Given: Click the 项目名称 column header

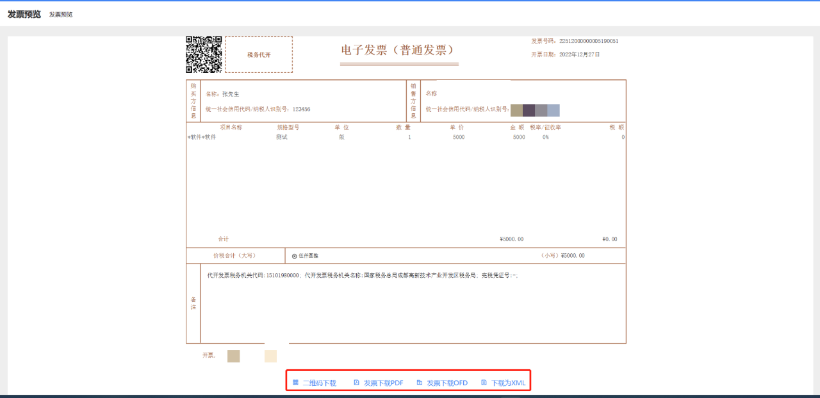Looking at the screenshot, I should click(231, 127).
